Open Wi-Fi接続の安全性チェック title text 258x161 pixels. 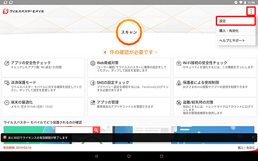[x=205, y=63]
